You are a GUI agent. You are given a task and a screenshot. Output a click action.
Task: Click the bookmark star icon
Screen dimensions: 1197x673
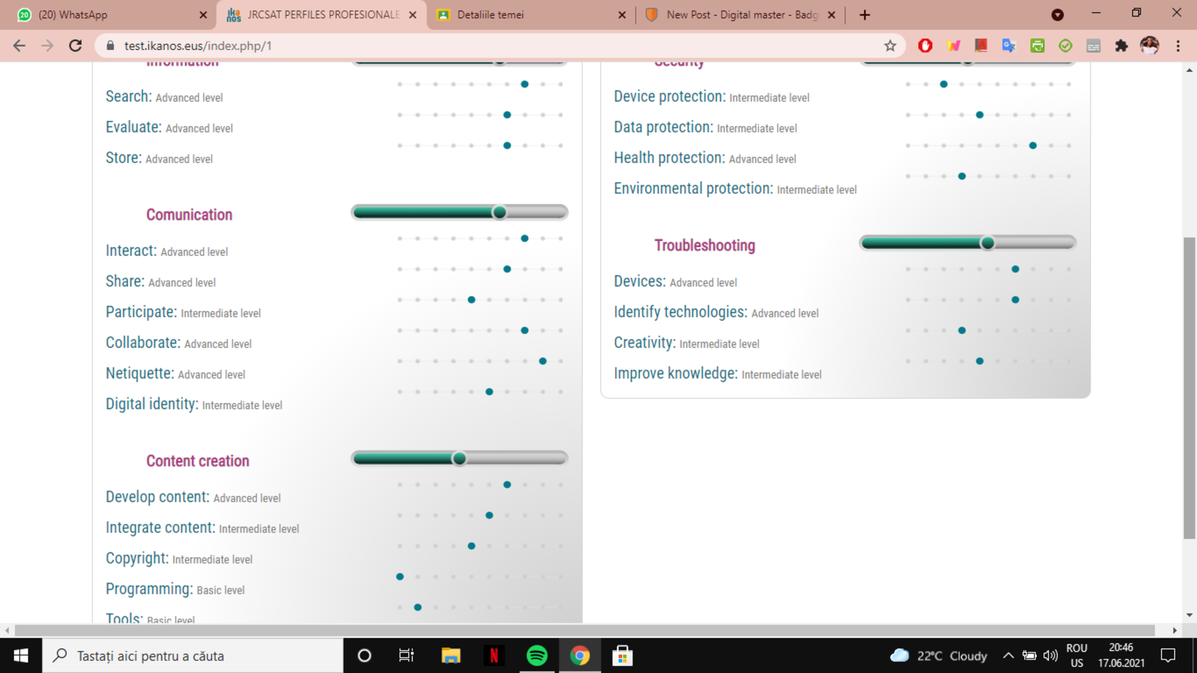(890, 46)
